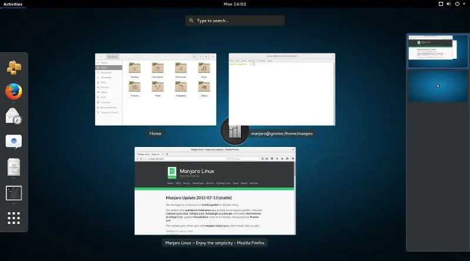Viewport: 470px width, 261px height.
Task: Open View menu in terminal window
Action: (x=244, y=61)
